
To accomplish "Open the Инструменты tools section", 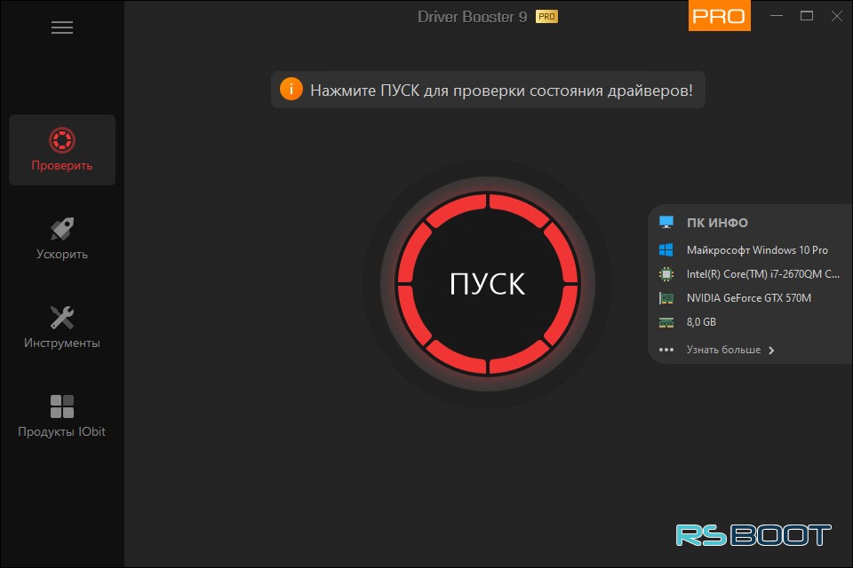I will tap(62, 327).
